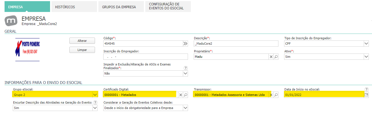372x113 pixels.
Task: Click the 'GERAL' section heading
Action: pos(10,31)
